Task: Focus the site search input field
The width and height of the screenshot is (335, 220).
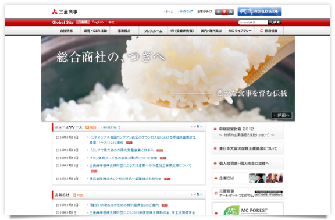Action: [x=253, y=22]
